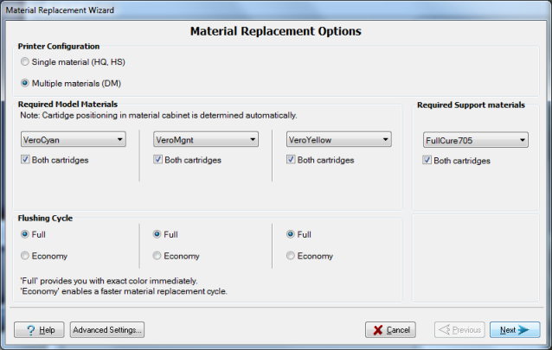Open the FullCure705 support material dropdown

[476, 140]
